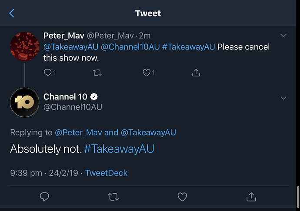Open @TakeawayAU in the Replying to line
This screenshot has height=211, width=300.
click(148, 133)
